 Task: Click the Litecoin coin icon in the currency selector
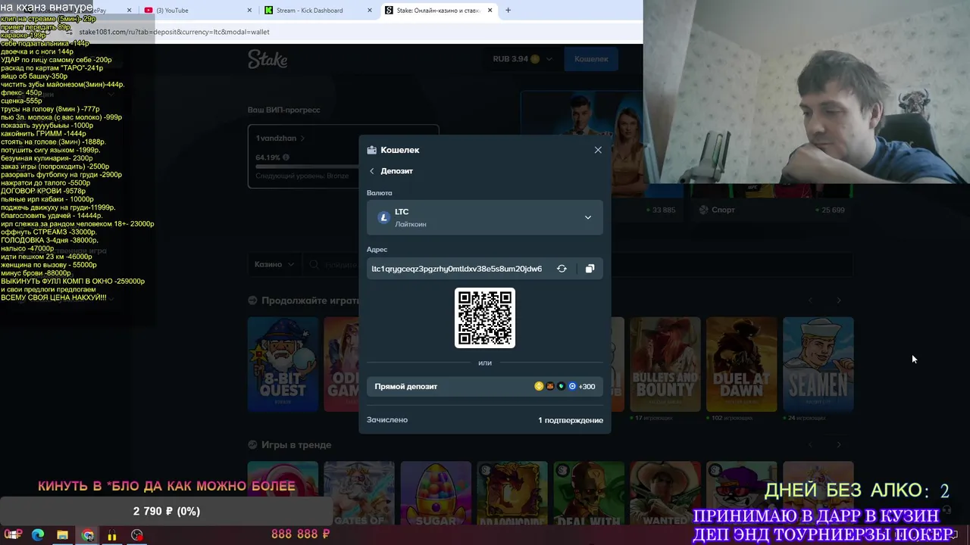[x=383, y=217]
